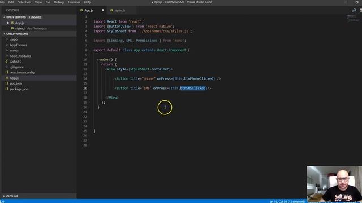Click 'React.Component' on line 8
The width and height of the screenshot is (362, 203).
coord(171,50)
